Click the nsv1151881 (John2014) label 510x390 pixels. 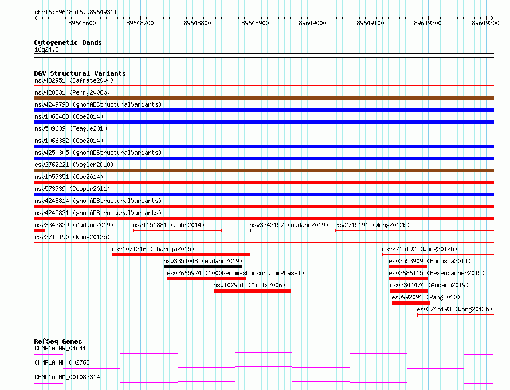click(x=168, y=225)
